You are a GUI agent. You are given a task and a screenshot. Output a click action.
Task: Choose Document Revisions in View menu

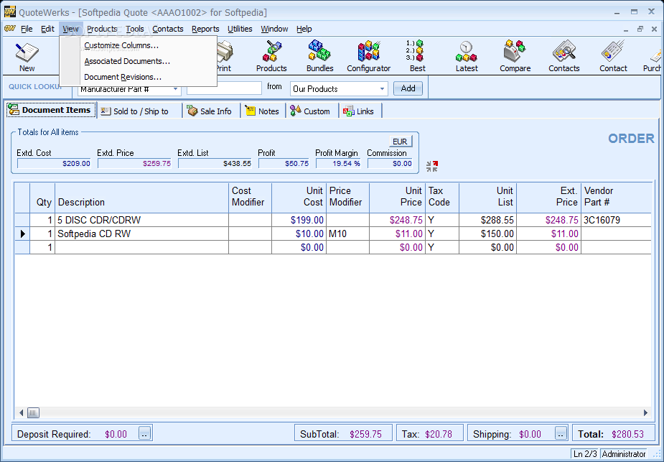pos(122,77)
